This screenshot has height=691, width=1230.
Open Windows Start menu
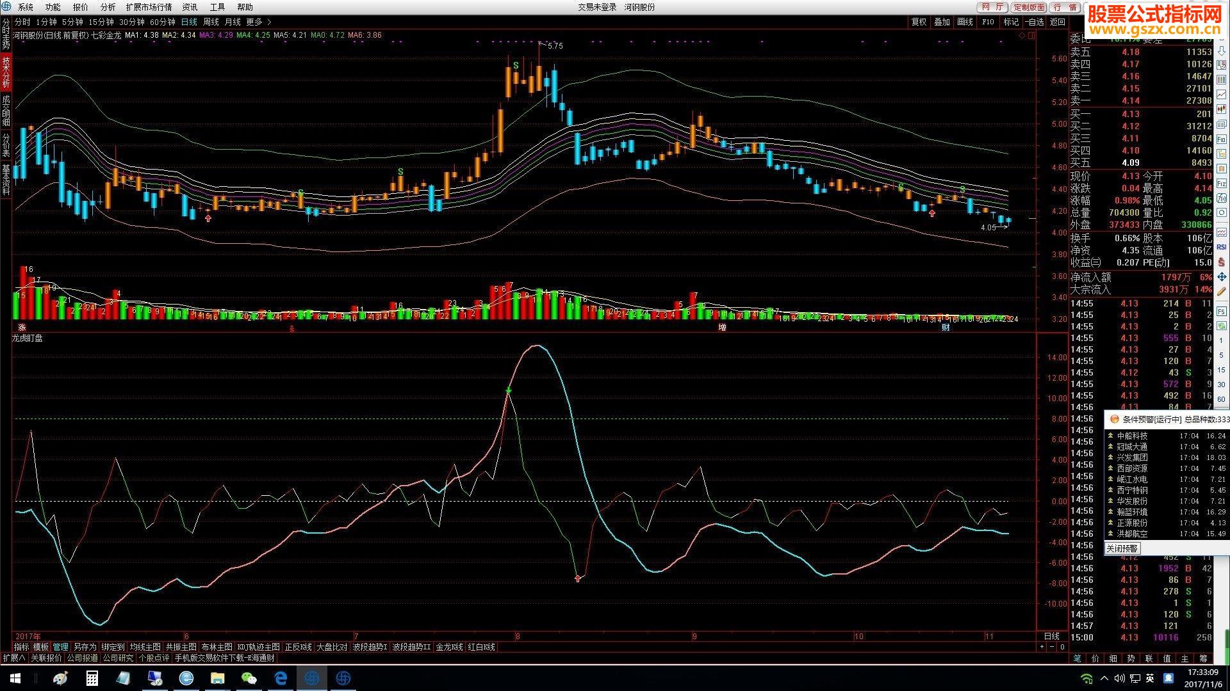(15, 678)
